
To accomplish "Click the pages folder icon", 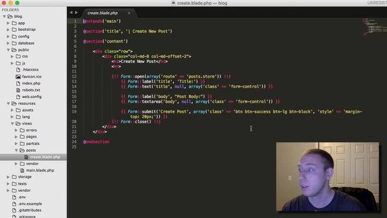I will (22, 137).
